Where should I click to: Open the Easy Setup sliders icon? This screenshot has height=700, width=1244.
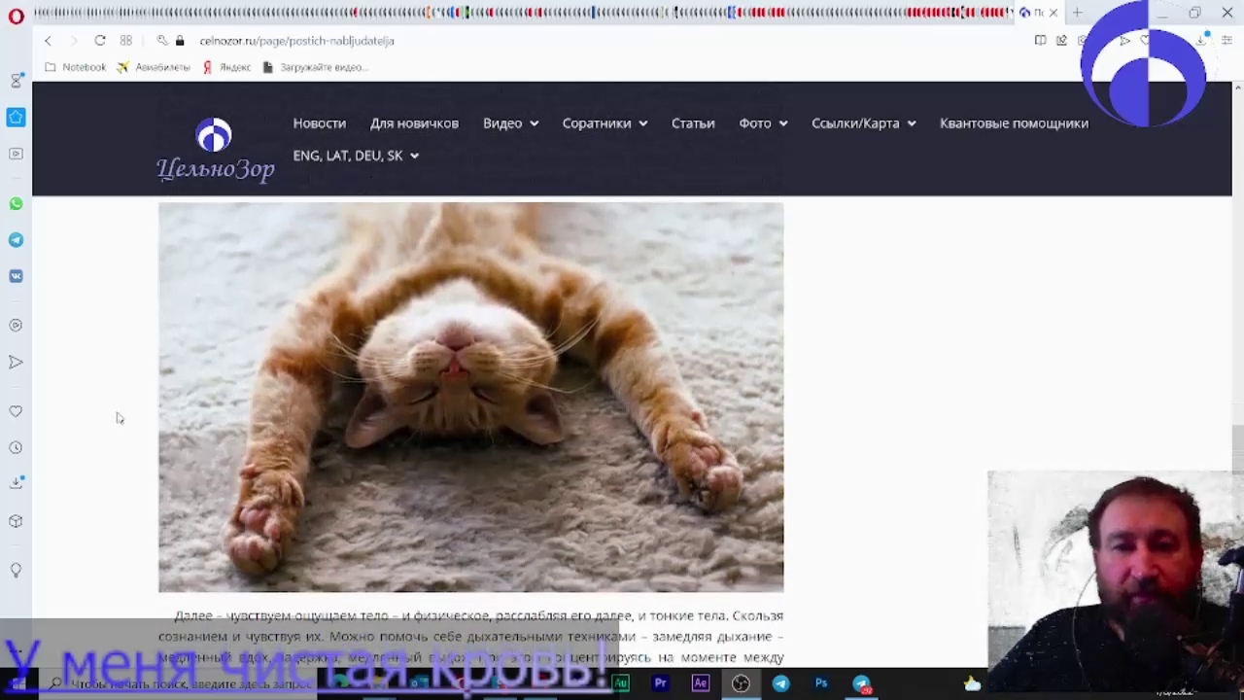(x=1226, y=41)
